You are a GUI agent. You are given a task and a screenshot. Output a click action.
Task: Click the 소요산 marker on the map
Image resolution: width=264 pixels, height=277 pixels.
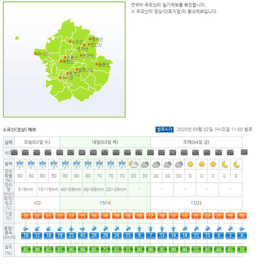70,41
